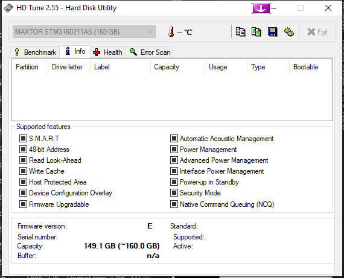
Task: Click the Type column header
Action: click(x=268, y=67)
